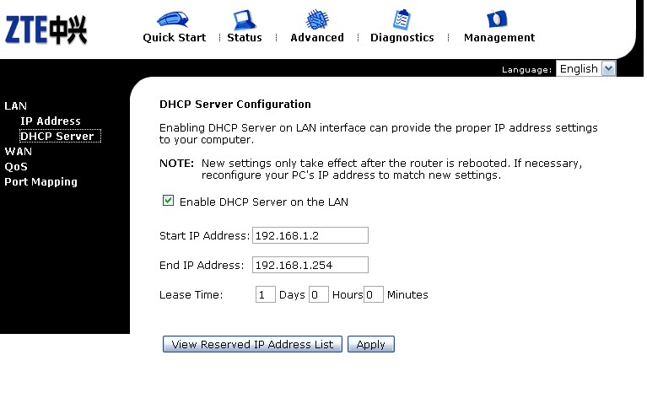Open the Quick Start menu label
Image resolution: width=647 pixels, height=409 pixels.
(x=174, y=38)
